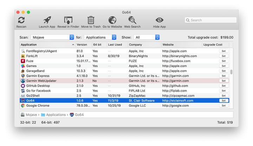This screenshot has height=146, width=253.
Task: Click the Launch App rocket icon
Action: [x=47, y=20]
